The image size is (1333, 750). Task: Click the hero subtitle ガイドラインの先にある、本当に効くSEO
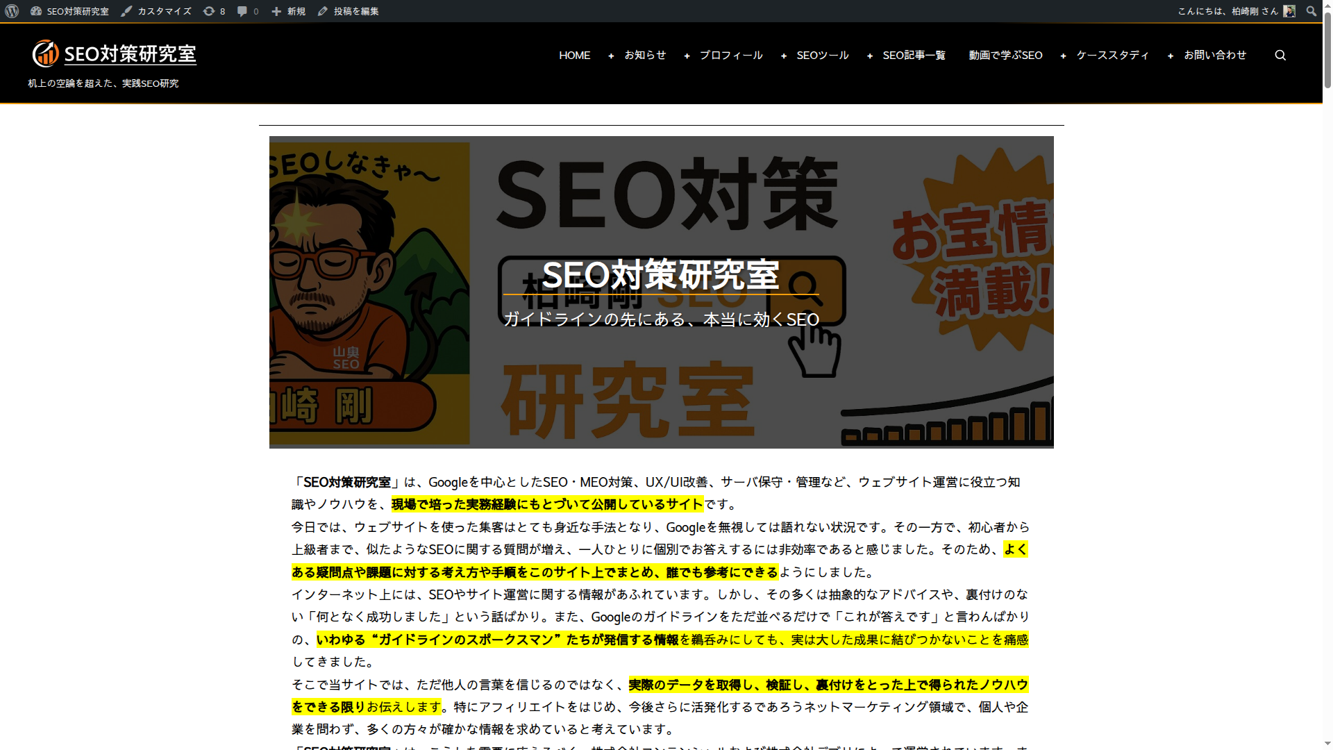click(x=661, y=319)
